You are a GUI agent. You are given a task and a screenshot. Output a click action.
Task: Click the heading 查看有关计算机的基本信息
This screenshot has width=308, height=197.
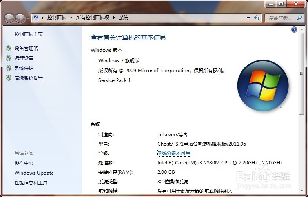128,37
